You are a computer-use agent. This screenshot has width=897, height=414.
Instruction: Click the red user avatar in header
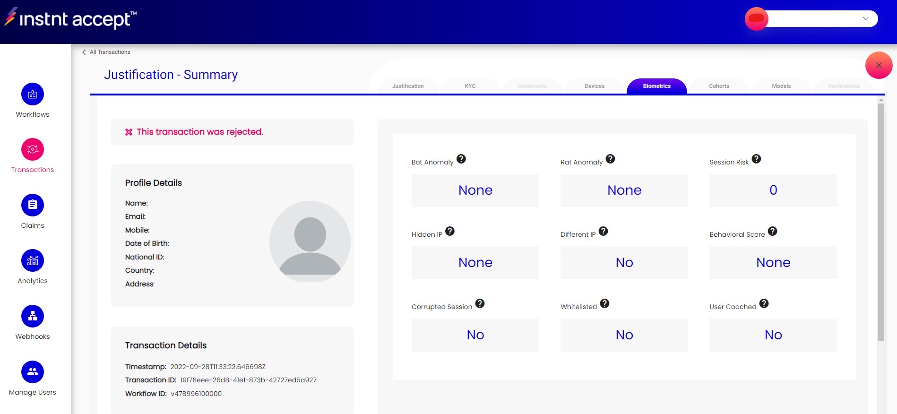point(757,19)
